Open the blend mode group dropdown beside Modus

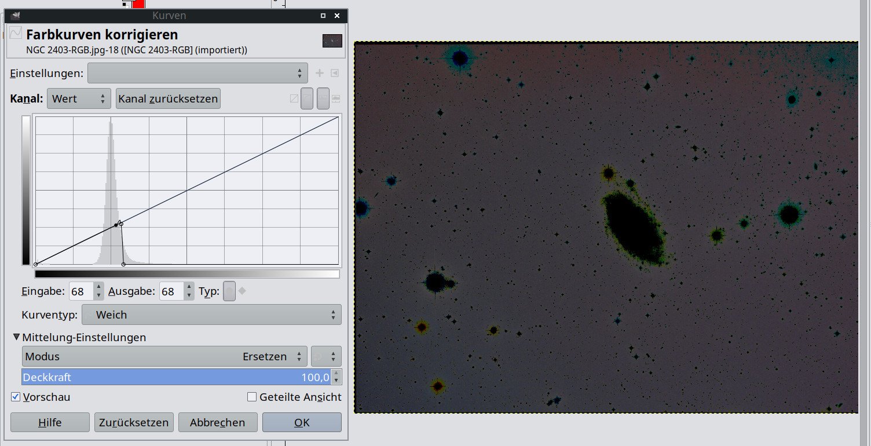(326, 356)
